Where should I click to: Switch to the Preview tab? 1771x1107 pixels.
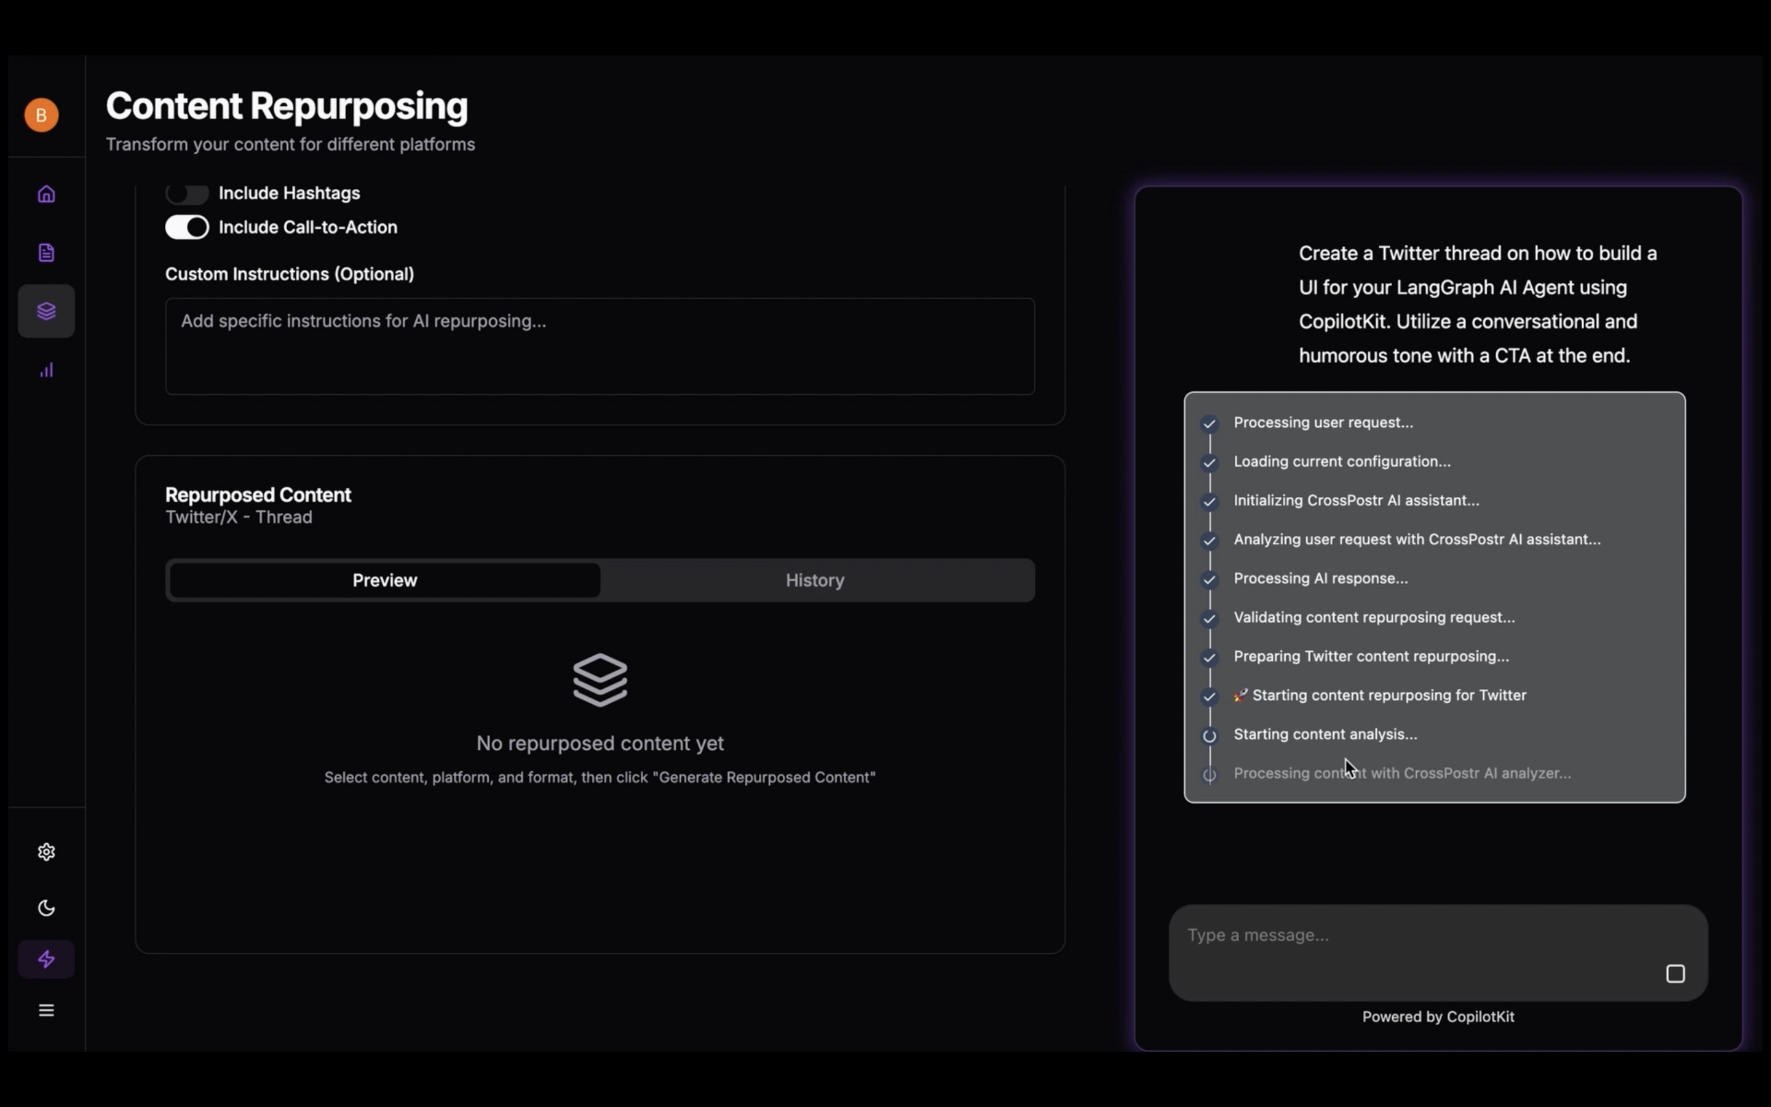[385, 580]
